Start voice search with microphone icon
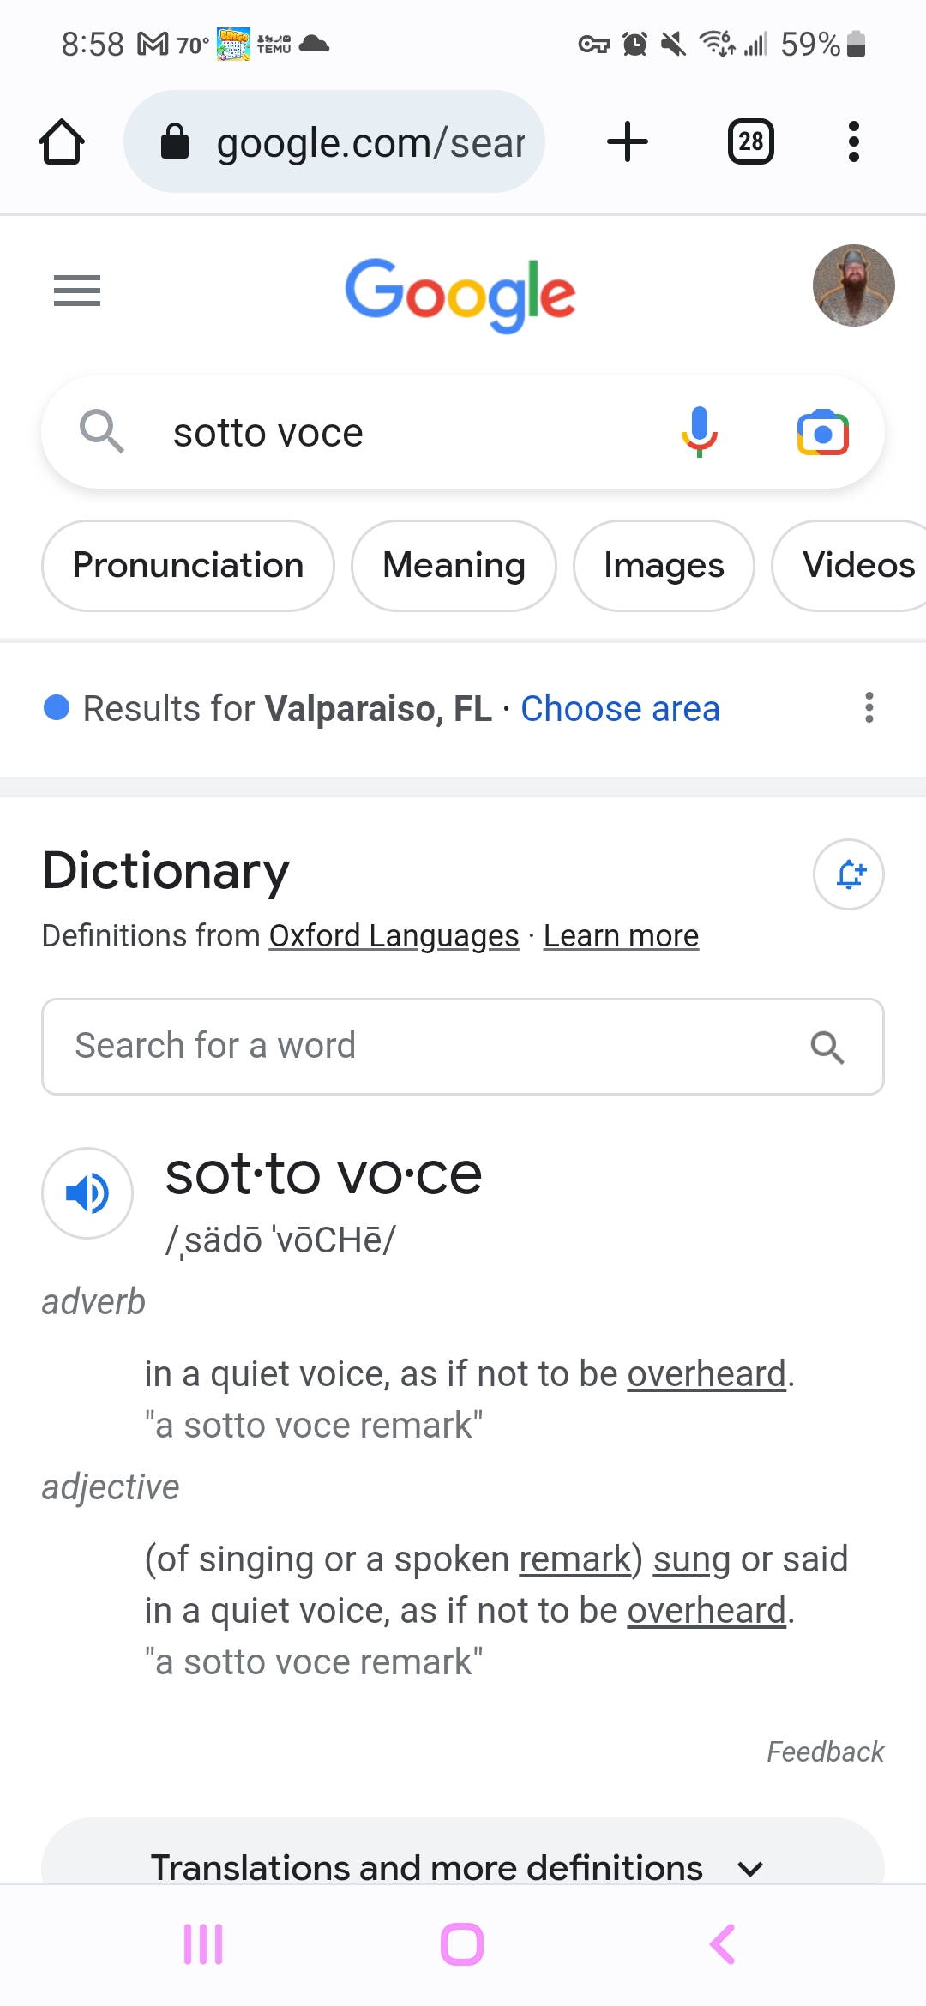 [x=699, y=432]
